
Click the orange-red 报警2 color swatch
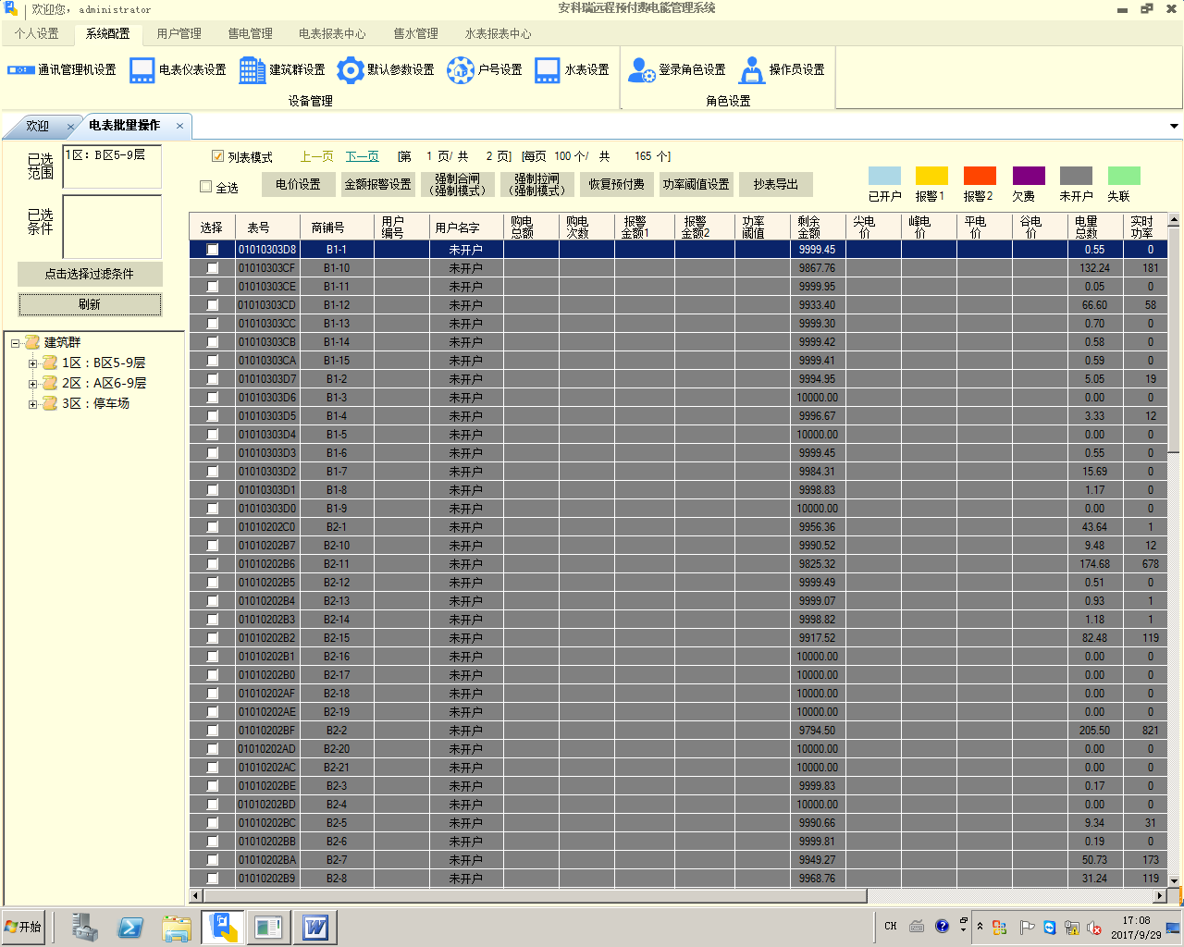pos(979,176)
